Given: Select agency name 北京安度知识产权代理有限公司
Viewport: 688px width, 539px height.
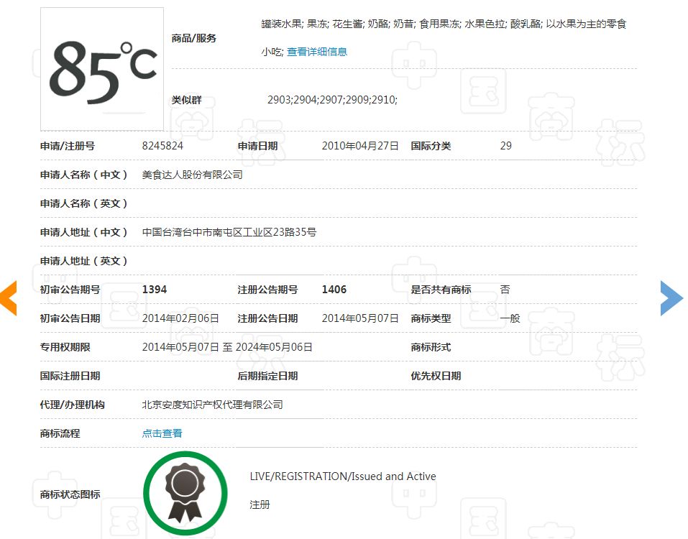Looking at the screenshot, I should click(212, 405).
